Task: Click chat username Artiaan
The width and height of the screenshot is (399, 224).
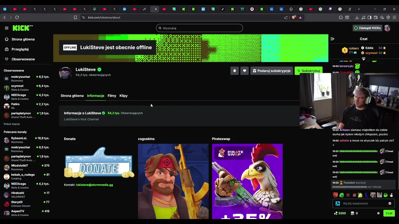Action: tap(344, 130)
